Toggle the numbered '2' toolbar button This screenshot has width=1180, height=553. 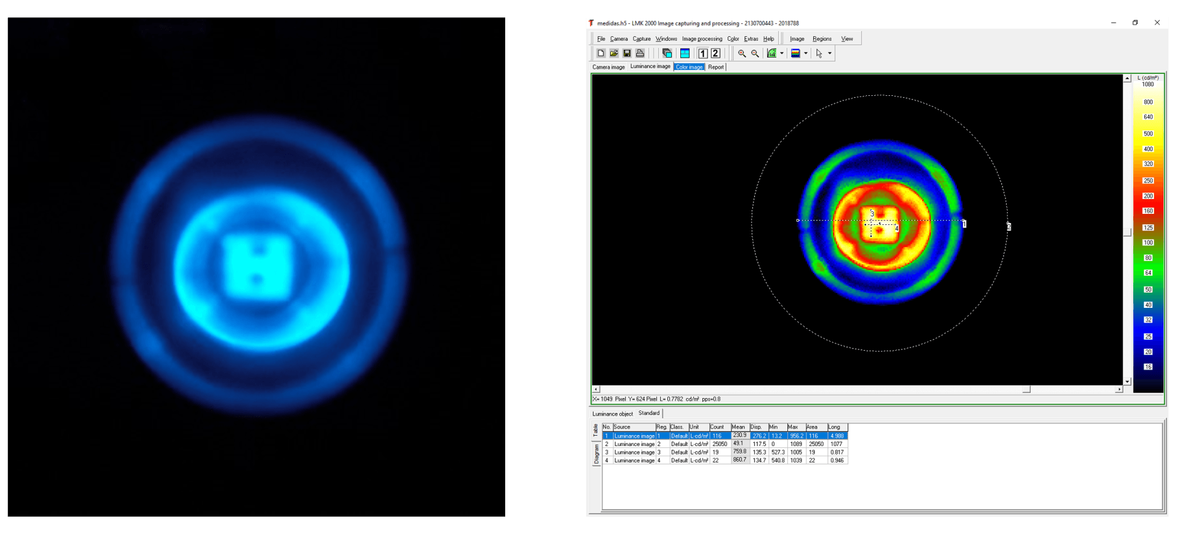(x=715, y=53)
